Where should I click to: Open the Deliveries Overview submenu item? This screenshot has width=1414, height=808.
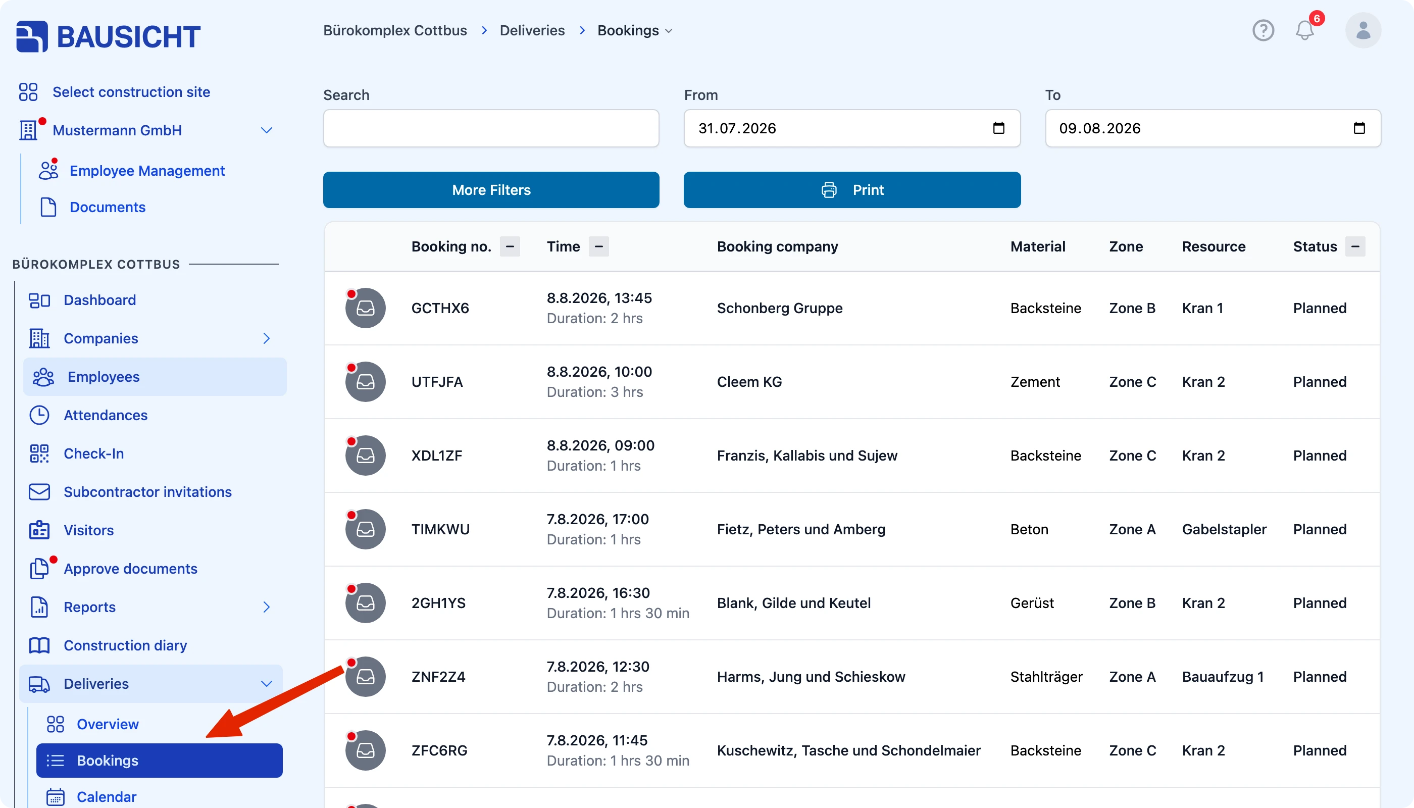pos(108,724)
